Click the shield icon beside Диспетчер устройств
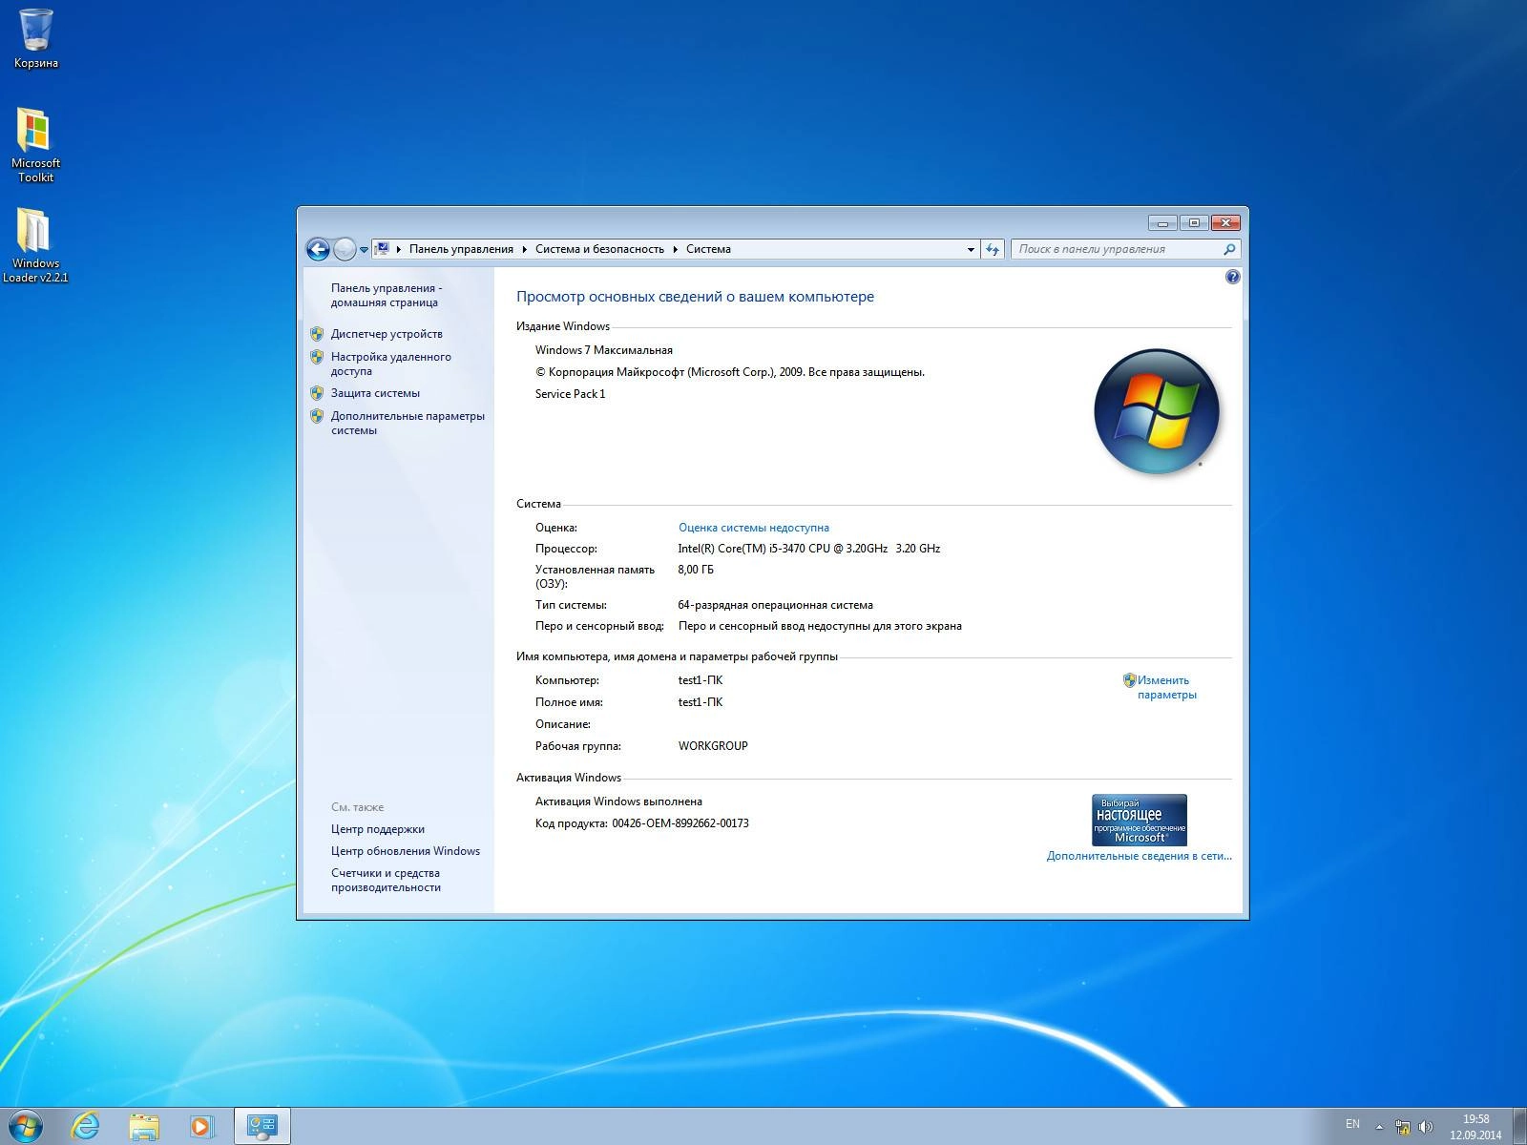This screenshot has width=1527, height=1145. (317, 334)
